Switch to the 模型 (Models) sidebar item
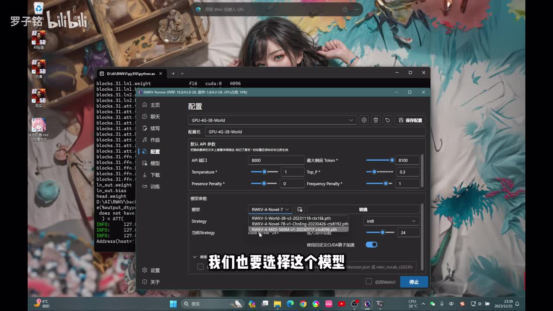The image size is (553, 311). tap(155, 163)
